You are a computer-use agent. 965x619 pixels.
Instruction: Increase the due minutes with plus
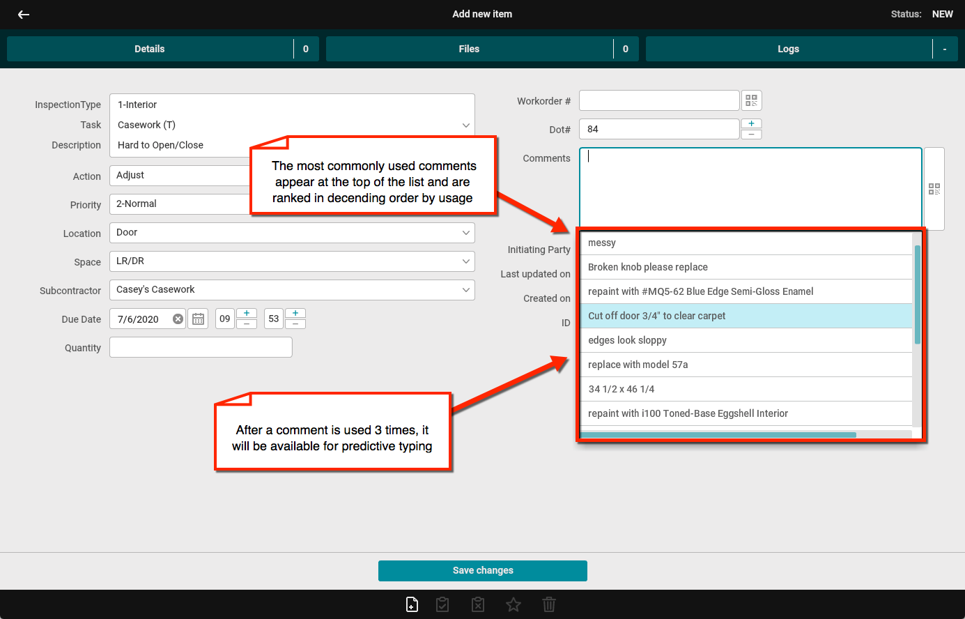(295, 314)
